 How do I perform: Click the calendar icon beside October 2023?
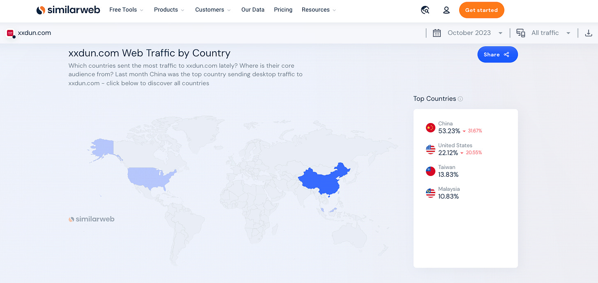[437, 33]
